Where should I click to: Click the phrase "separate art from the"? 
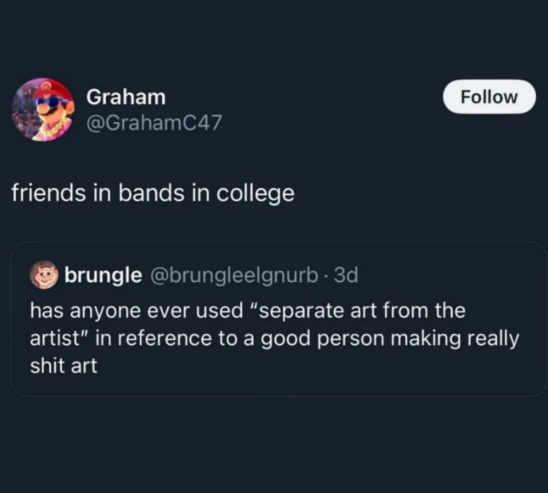(360, 310)
